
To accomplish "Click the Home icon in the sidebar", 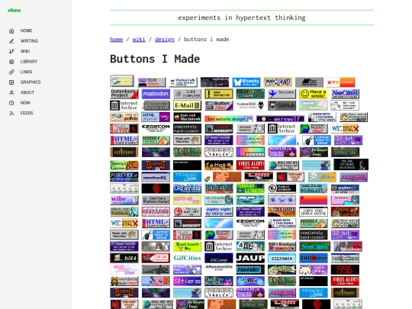I will click(11, 31).
